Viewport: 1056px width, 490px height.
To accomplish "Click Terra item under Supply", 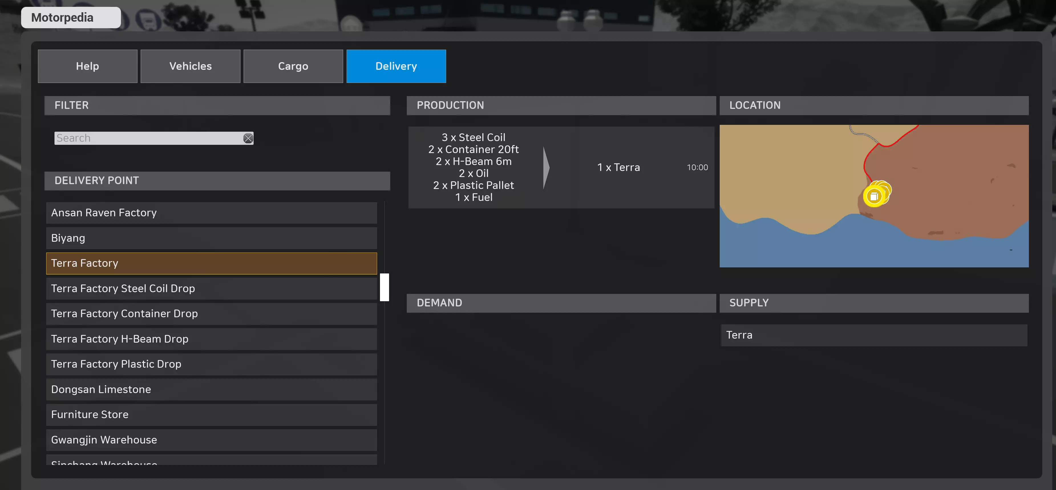I will (x=873, y=335).
